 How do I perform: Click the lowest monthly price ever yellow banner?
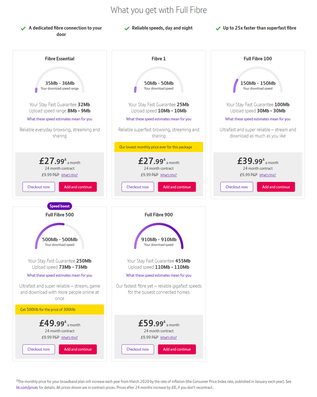click(x=159, y=147)
